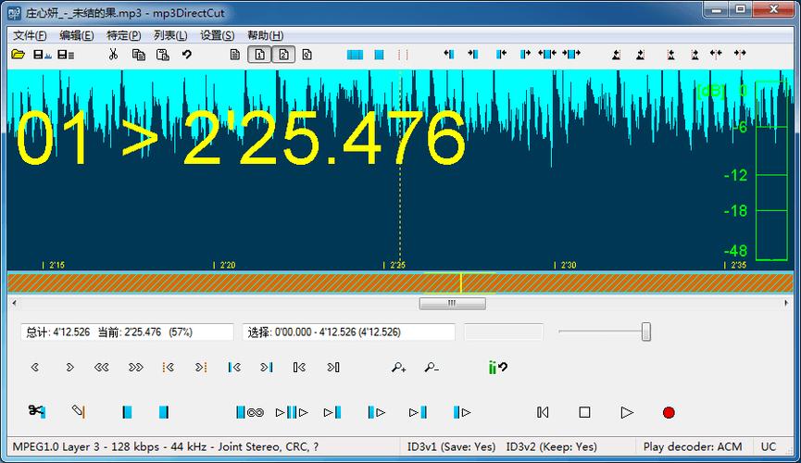Click the scrollbar right arrow
The width and height of the screenshot is (801, 463).
(785, 303)
